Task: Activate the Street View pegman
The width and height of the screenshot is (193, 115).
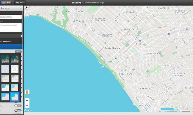Action: click(x=27, y=92)
